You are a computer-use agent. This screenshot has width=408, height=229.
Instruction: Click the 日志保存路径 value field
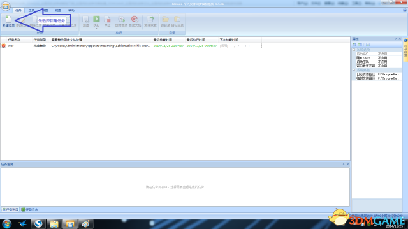(390, 74)
